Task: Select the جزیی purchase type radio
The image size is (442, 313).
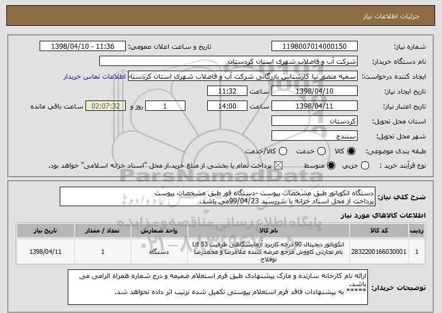Action: click(x=365, y=165)
